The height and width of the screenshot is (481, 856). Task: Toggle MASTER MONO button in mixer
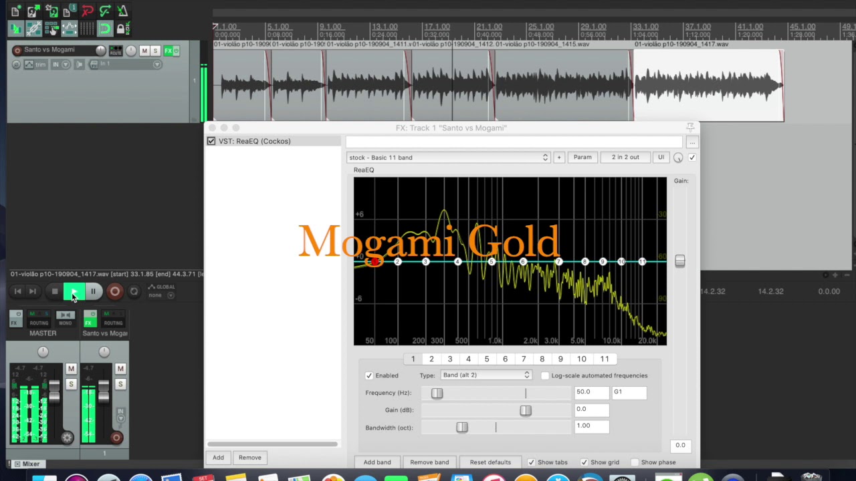point(65,319)
